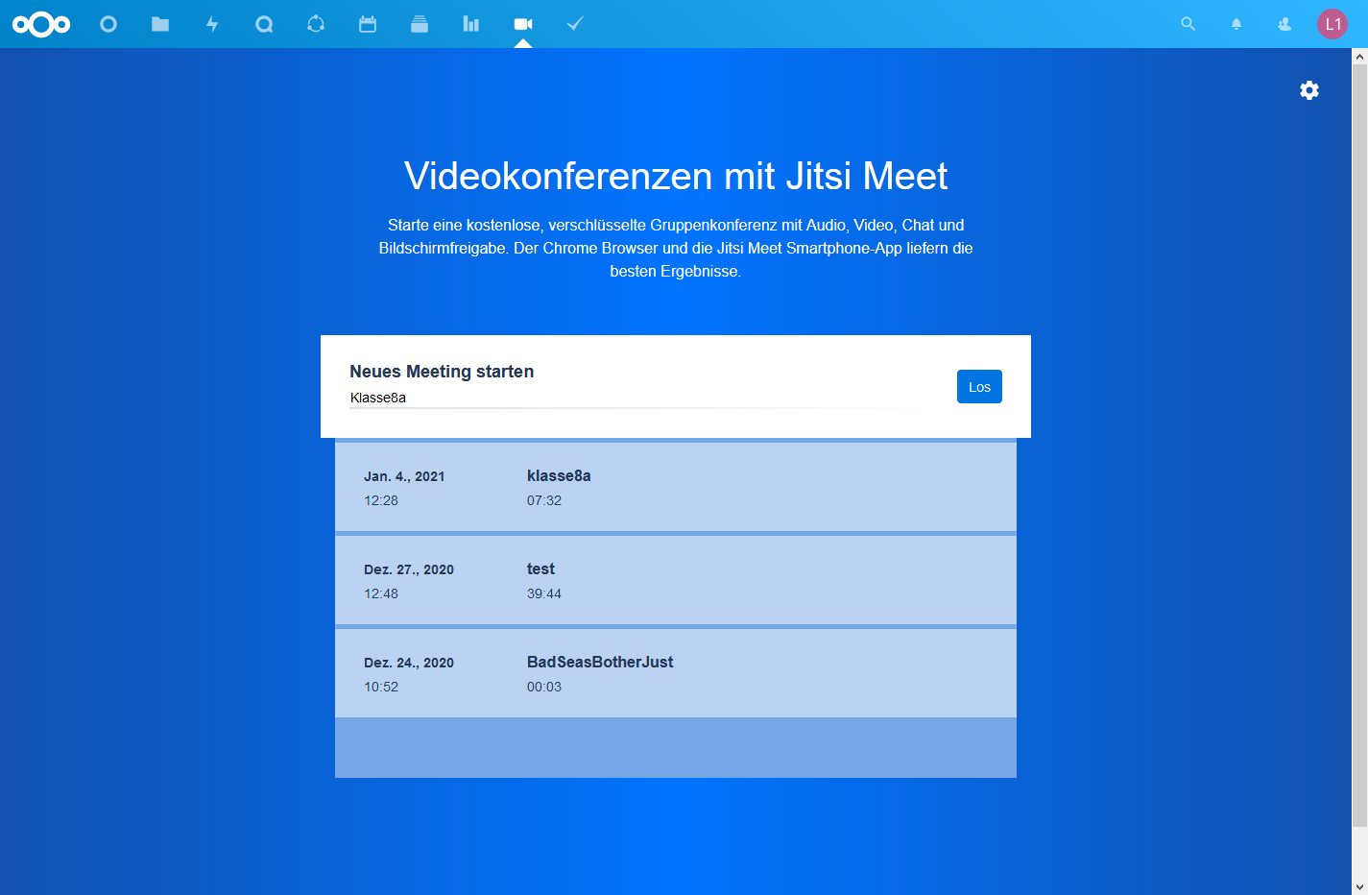Click the vertical scrollbar thumb
This screenshot has height=895, width=1368.
[x=1359, y=446]
